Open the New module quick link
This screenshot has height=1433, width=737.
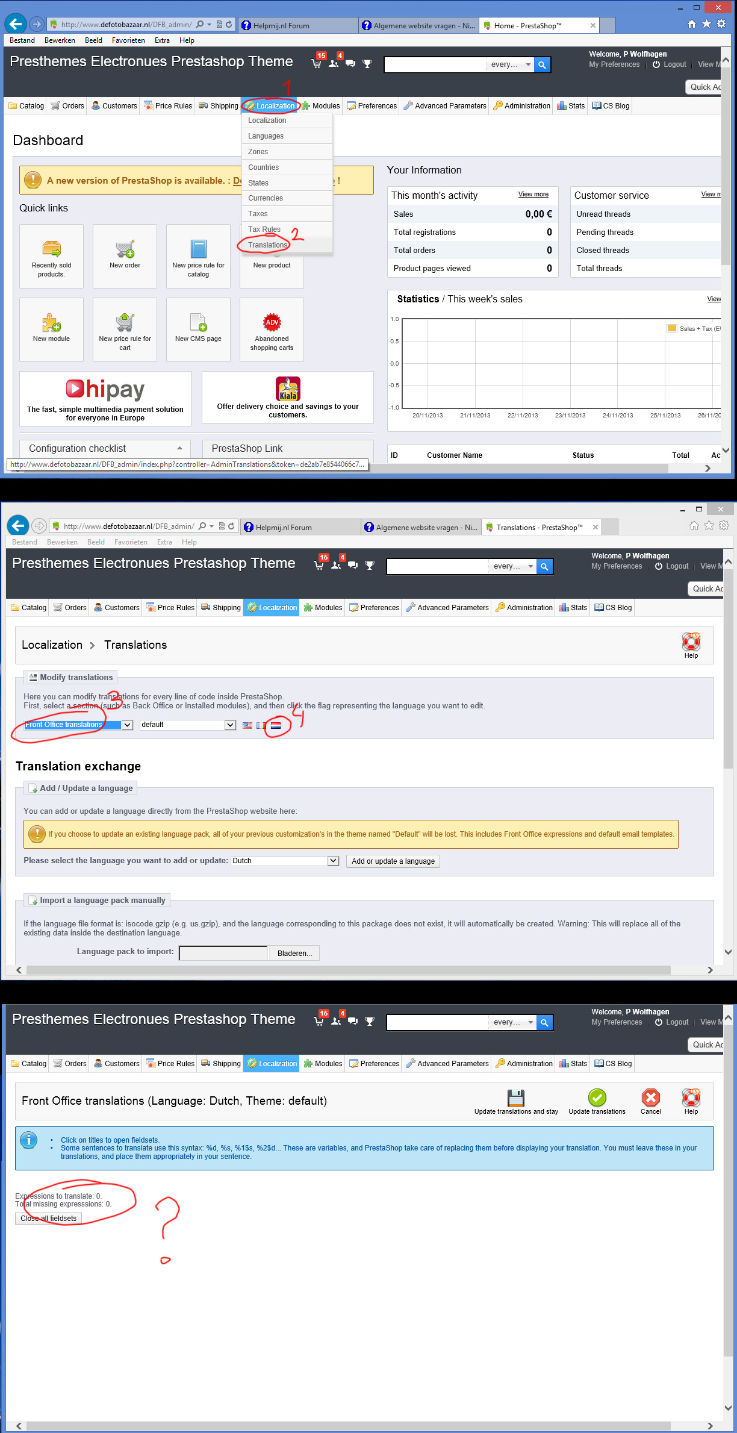51,329
